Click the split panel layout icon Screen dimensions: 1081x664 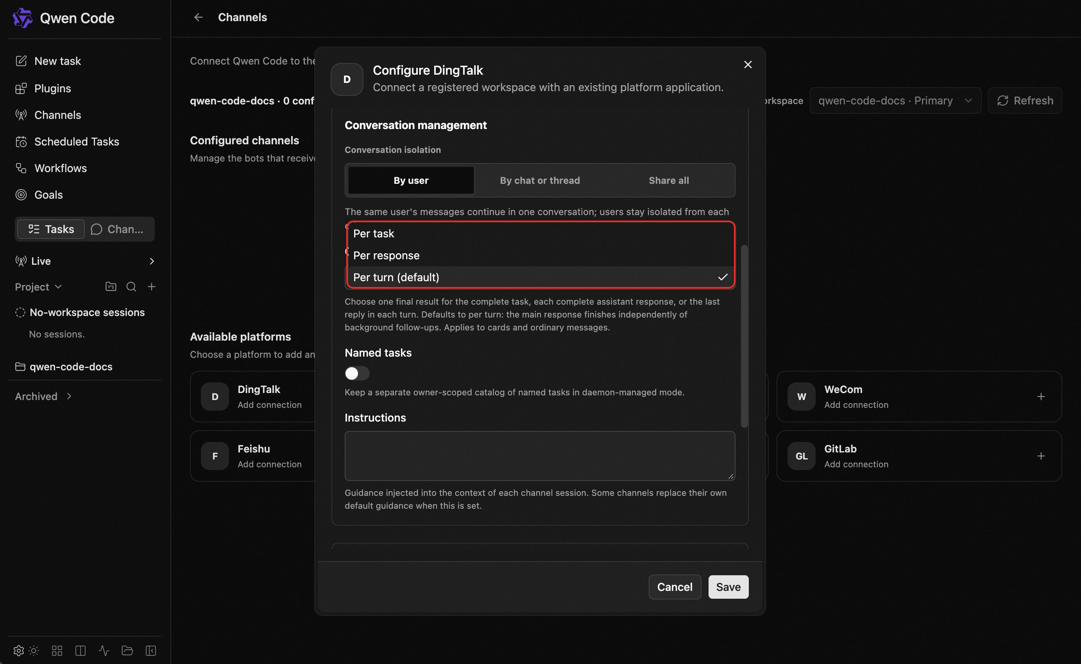(x=81, y=650)
